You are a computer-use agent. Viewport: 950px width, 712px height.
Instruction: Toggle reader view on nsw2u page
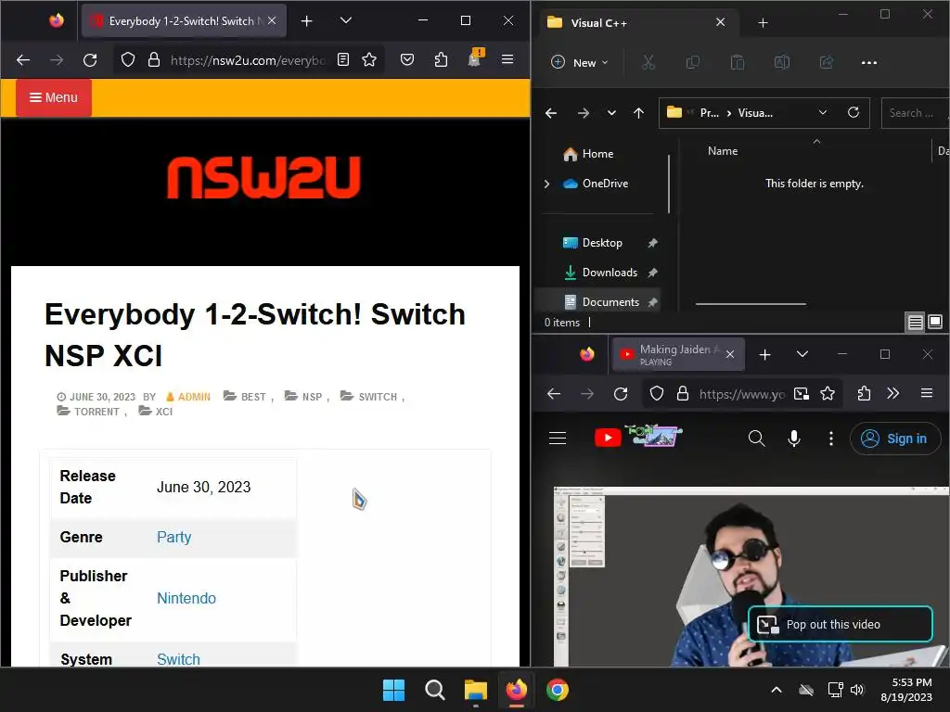(x=343, y=60)
